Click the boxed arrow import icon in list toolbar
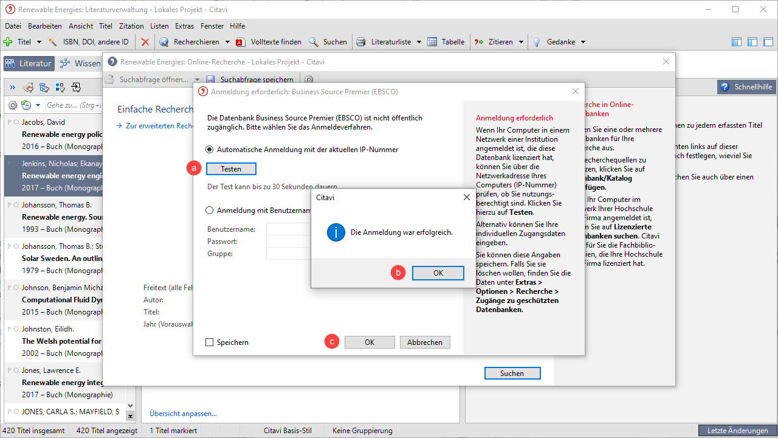 point(76,87)
